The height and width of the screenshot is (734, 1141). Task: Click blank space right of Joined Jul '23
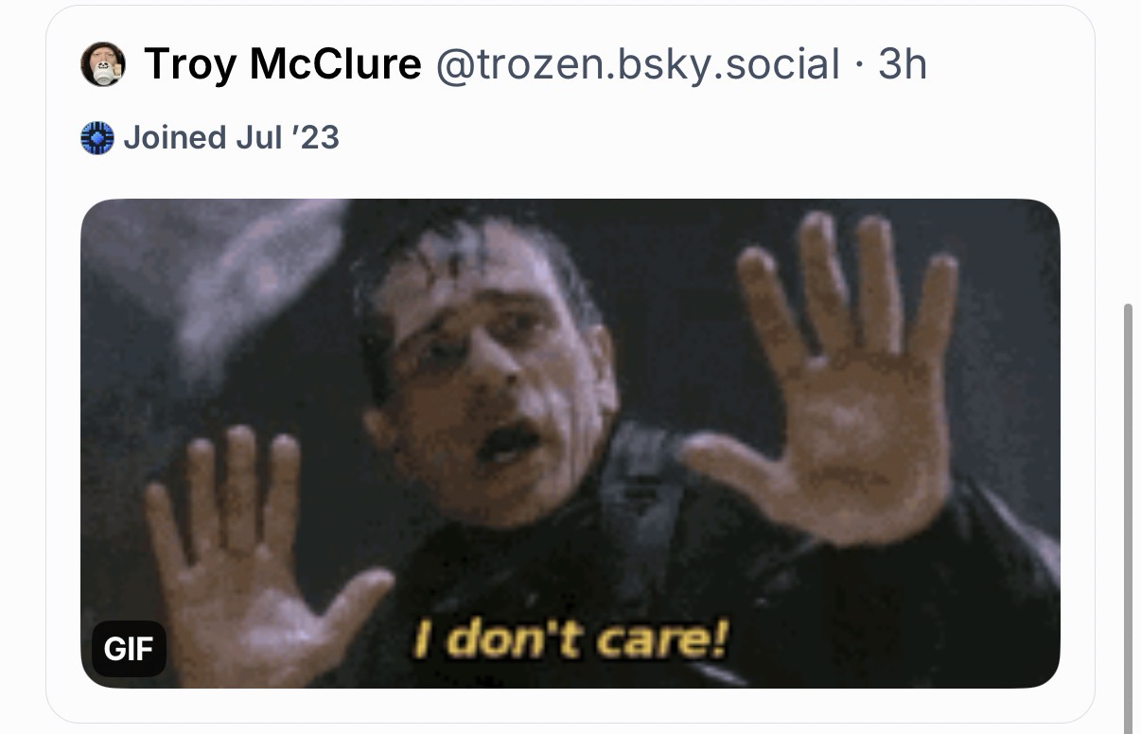pyautogui.click(x=662, y=138)
